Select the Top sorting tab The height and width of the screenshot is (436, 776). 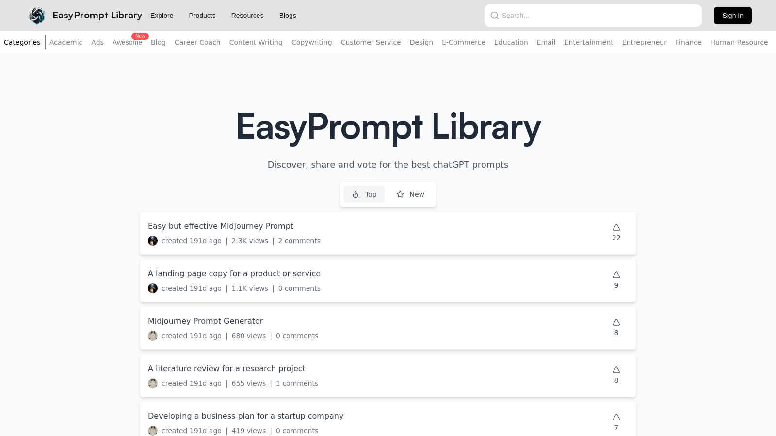click(x=364, y=194)
